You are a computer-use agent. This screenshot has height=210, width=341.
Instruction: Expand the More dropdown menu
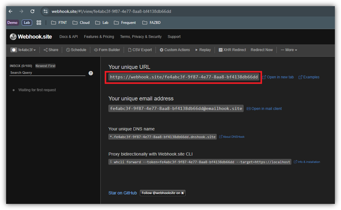(289, 50)
